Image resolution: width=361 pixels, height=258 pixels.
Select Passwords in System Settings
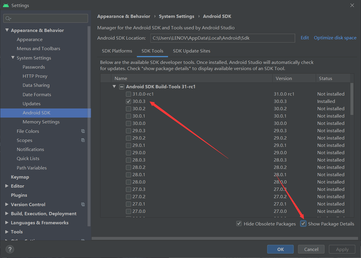click(x=34, y=67)
